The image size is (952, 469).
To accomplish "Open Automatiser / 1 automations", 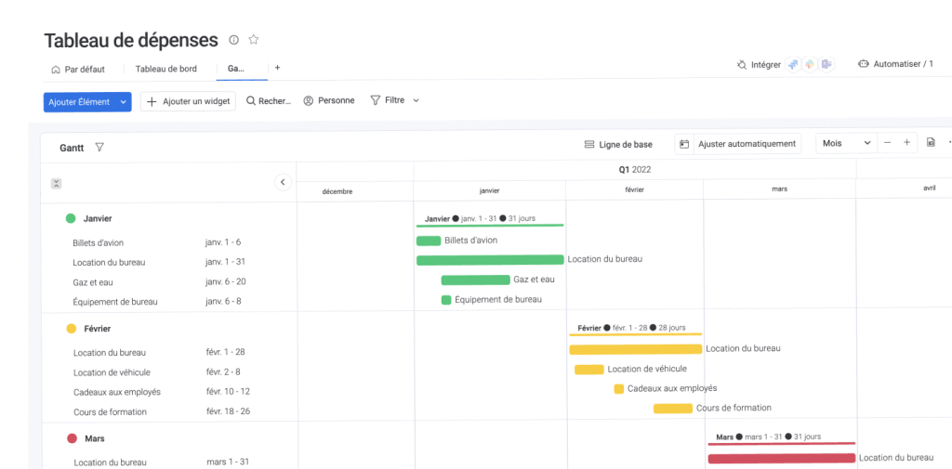I will coord(895,64).
